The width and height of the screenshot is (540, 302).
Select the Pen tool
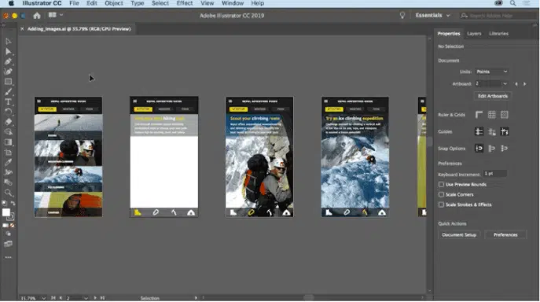click(x=9, y=61)
